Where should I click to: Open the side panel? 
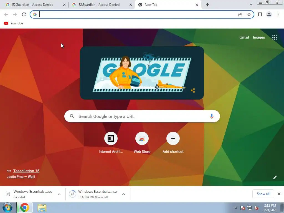(x=260, y=14)
